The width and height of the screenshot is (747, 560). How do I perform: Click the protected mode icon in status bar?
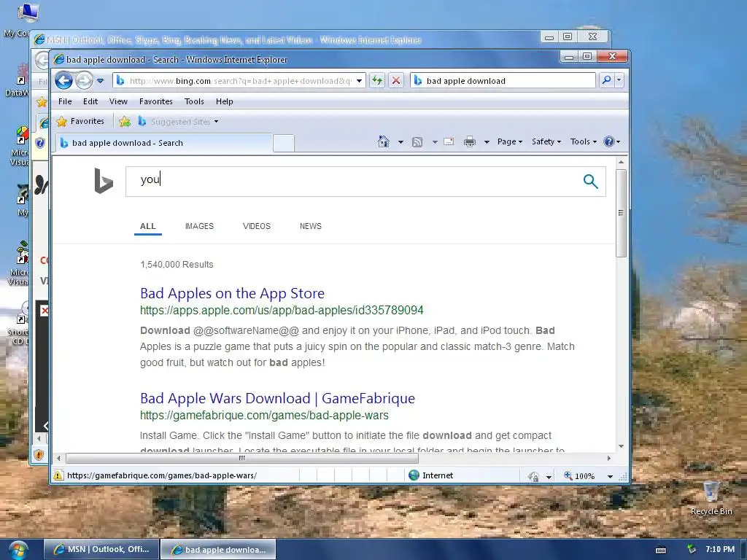[x=533, y=476]
